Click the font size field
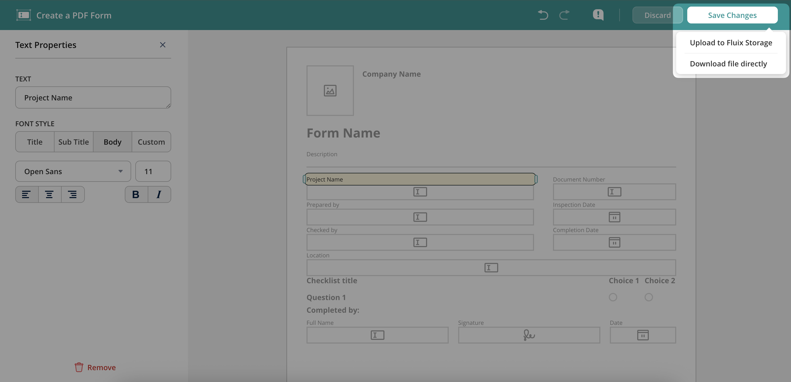The height and width of the screenshot is (382, 791). [153, 172]
